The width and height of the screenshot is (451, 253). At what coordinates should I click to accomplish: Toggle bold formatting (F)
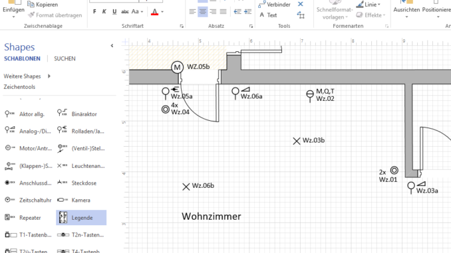[94, 12]
